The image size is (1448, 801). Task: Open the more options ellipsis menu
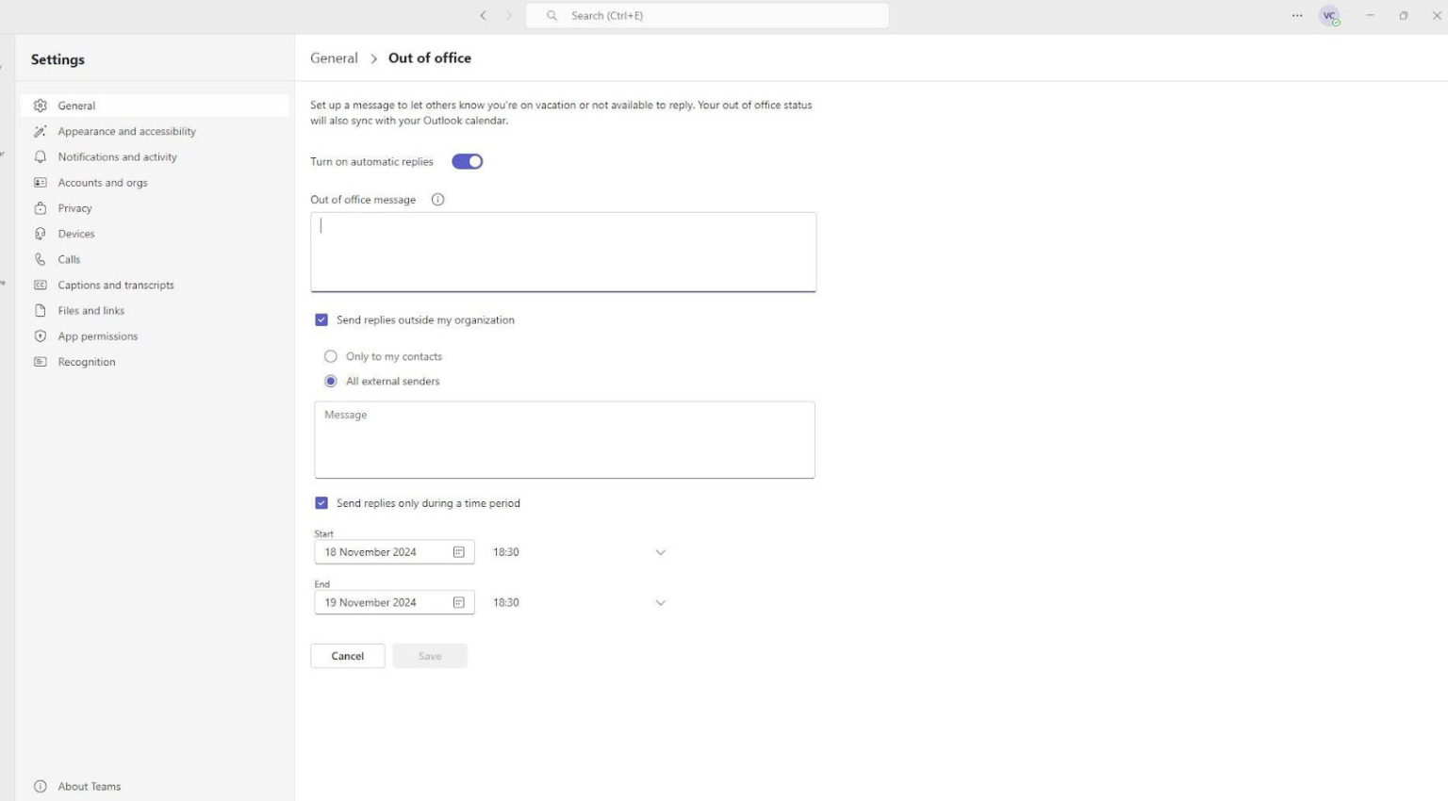pyautogui.click(x=1297, y=15)
